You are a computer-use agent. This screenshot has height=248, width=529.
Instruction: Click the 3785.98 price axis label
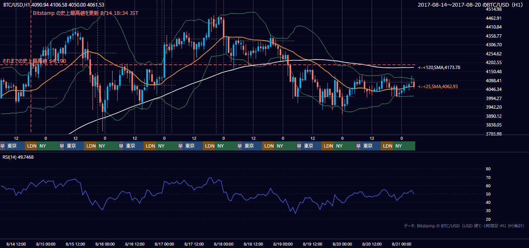coord(493,134)
